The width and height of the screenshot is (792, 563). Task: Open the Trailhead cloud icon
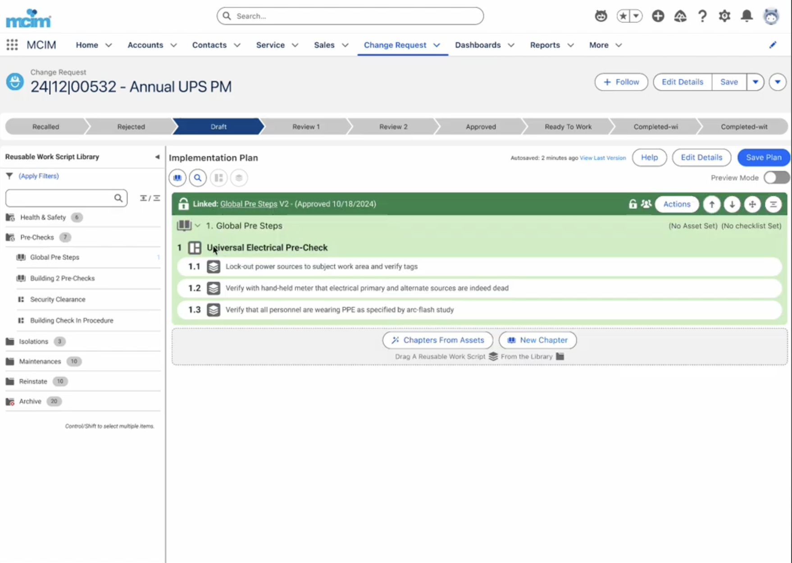(x=680, y=16)
